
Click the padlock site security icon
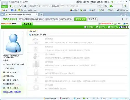tap(36, 72)
